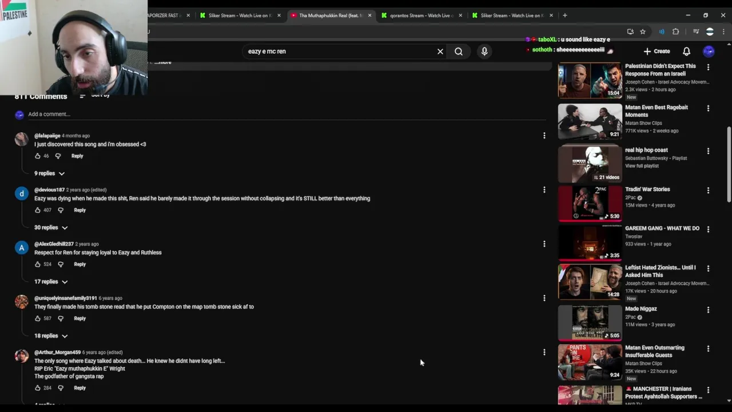Open the Sort by comments dropdown

pyautogui.click(x=95, y=95)
